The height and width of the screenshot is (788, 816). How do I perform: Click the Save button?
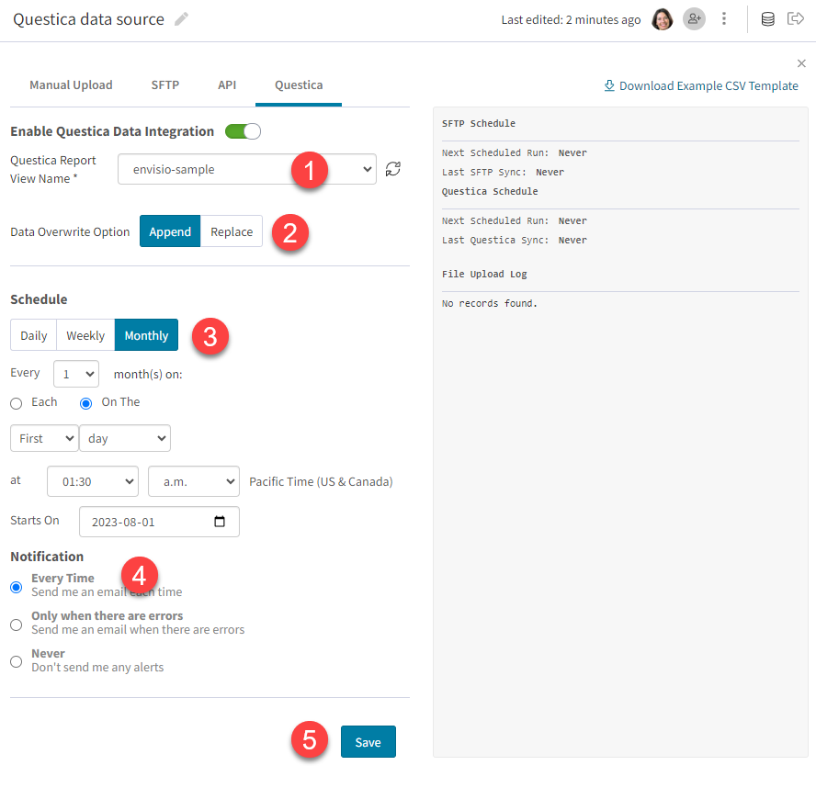[x=368, y=741]
